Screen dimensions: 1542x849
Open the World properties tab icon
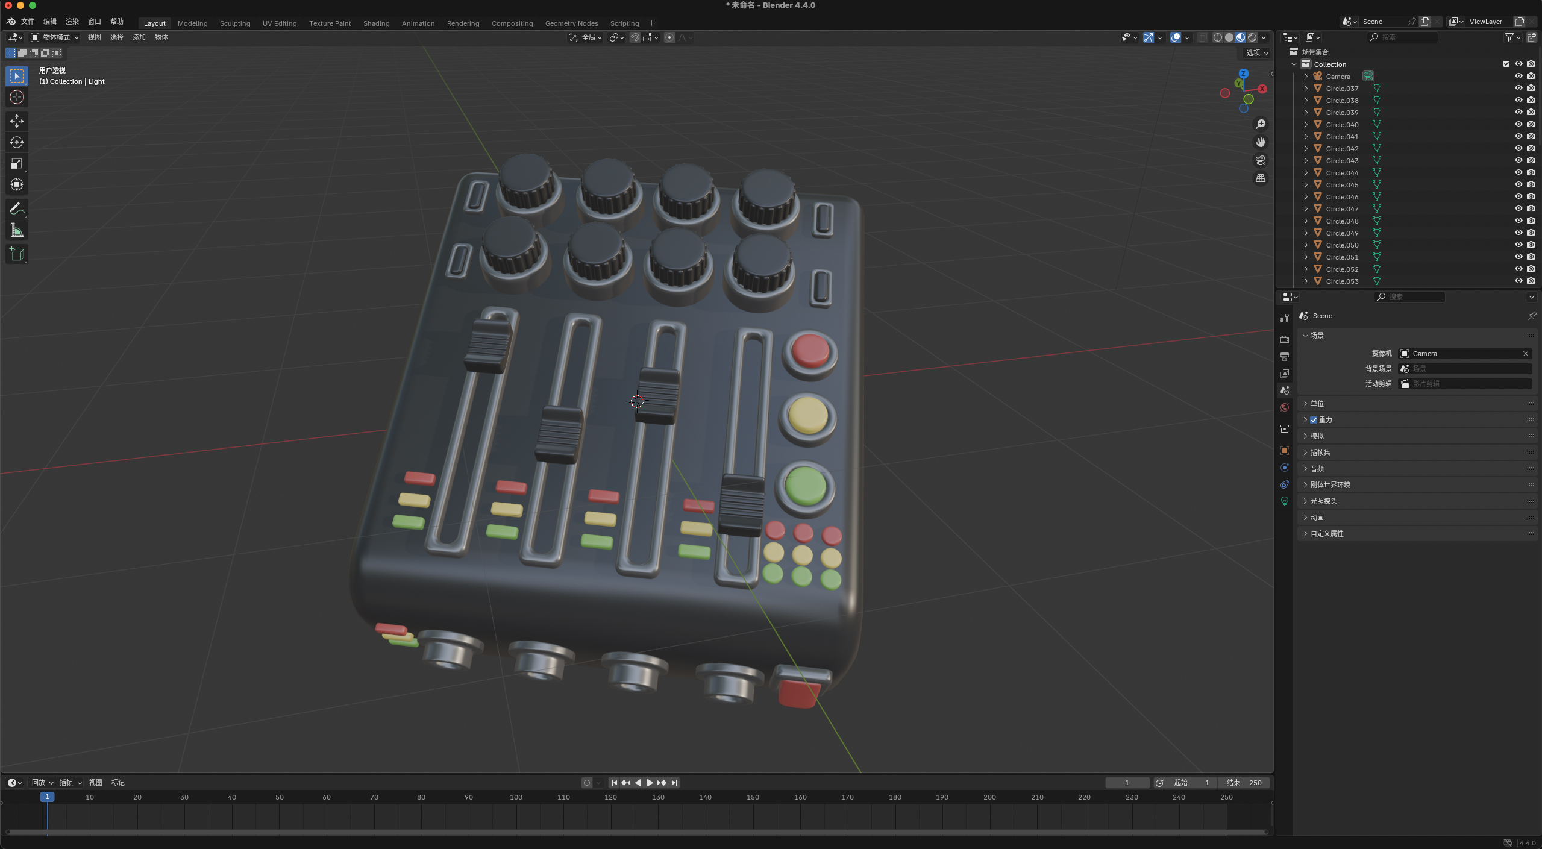[1285, 407]
